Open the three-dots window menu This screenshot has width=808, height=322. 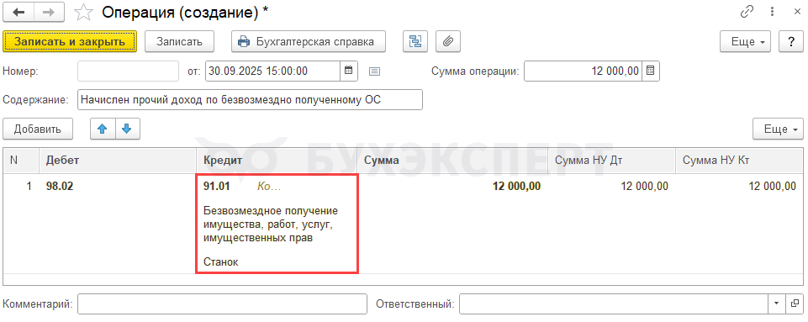[772, 12]
